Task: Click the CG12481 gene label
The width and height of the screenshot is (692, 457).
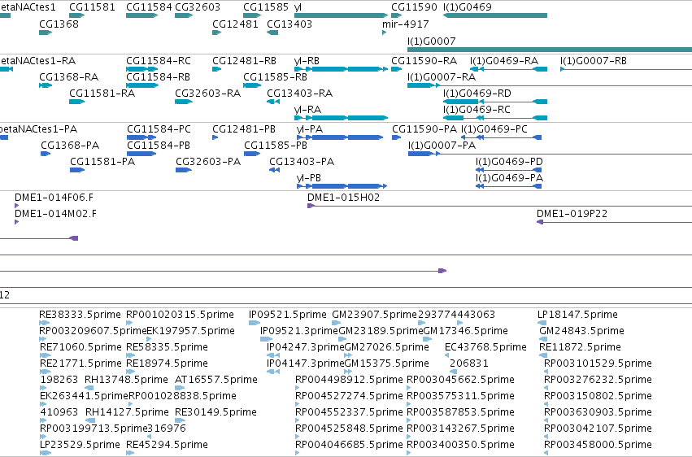Action: pyautogui.click(x=235, y=24)
